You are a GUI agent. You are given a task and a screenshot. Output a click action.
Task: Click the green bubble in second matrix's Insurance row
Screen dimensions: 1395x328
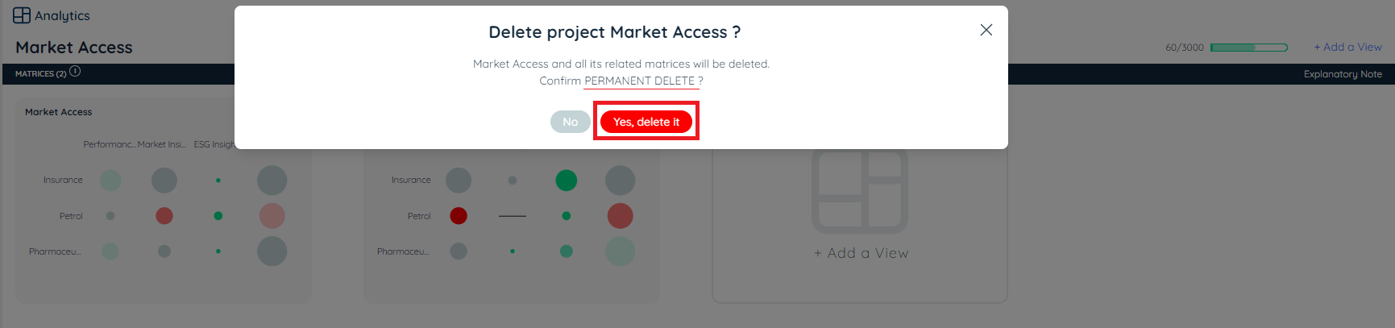tap(566, 181)
